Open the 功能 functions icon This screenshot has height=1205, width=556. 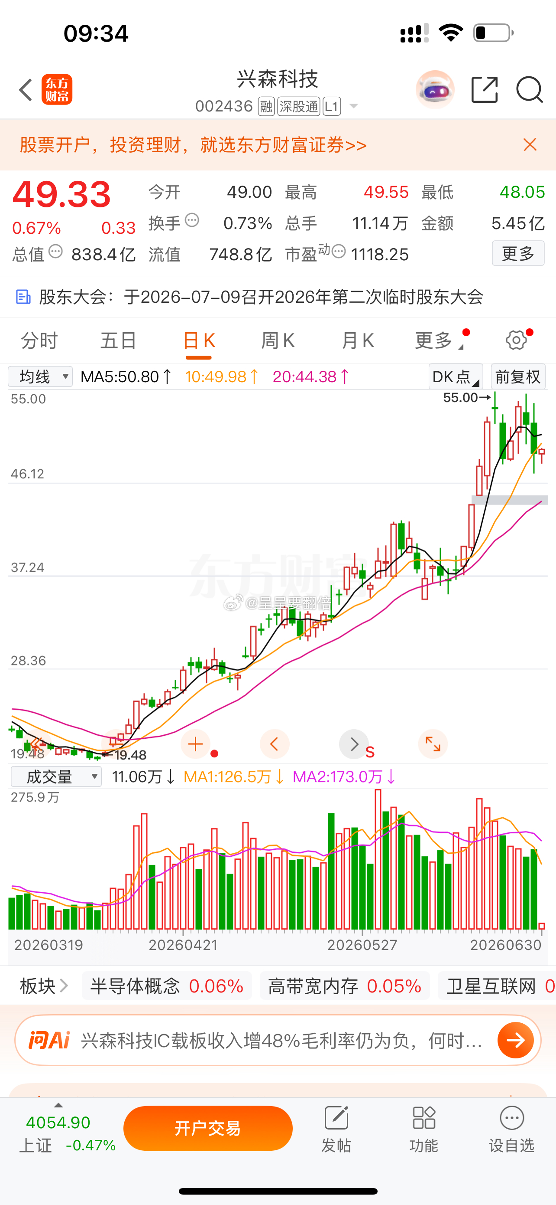424,1118
